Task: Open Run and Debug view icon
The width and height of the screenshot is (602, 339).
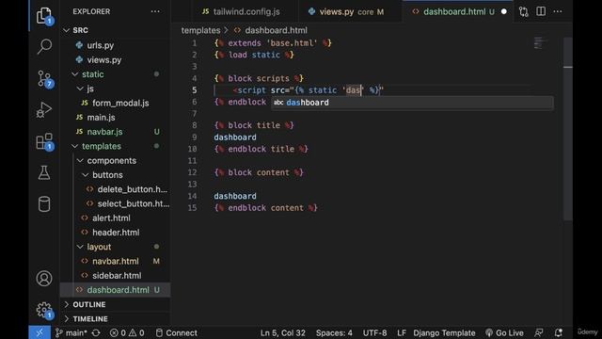Action: tap(44, 110)
